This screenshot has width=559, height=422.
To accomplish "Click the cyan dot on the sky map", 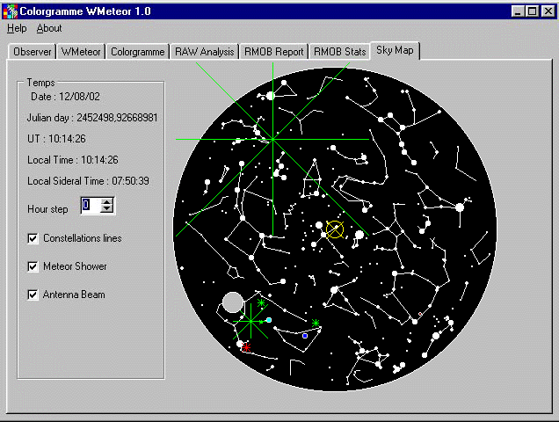I will click(x=269, y=320).
